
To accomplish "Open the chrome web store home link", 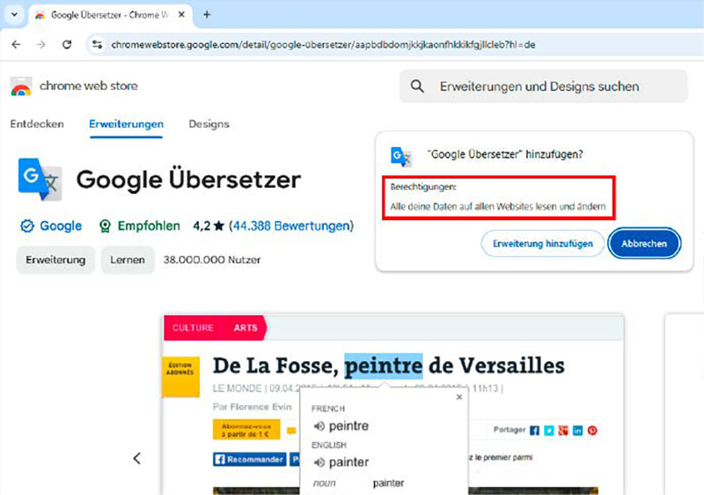I will pyautogui.click(x=89, y=85).
